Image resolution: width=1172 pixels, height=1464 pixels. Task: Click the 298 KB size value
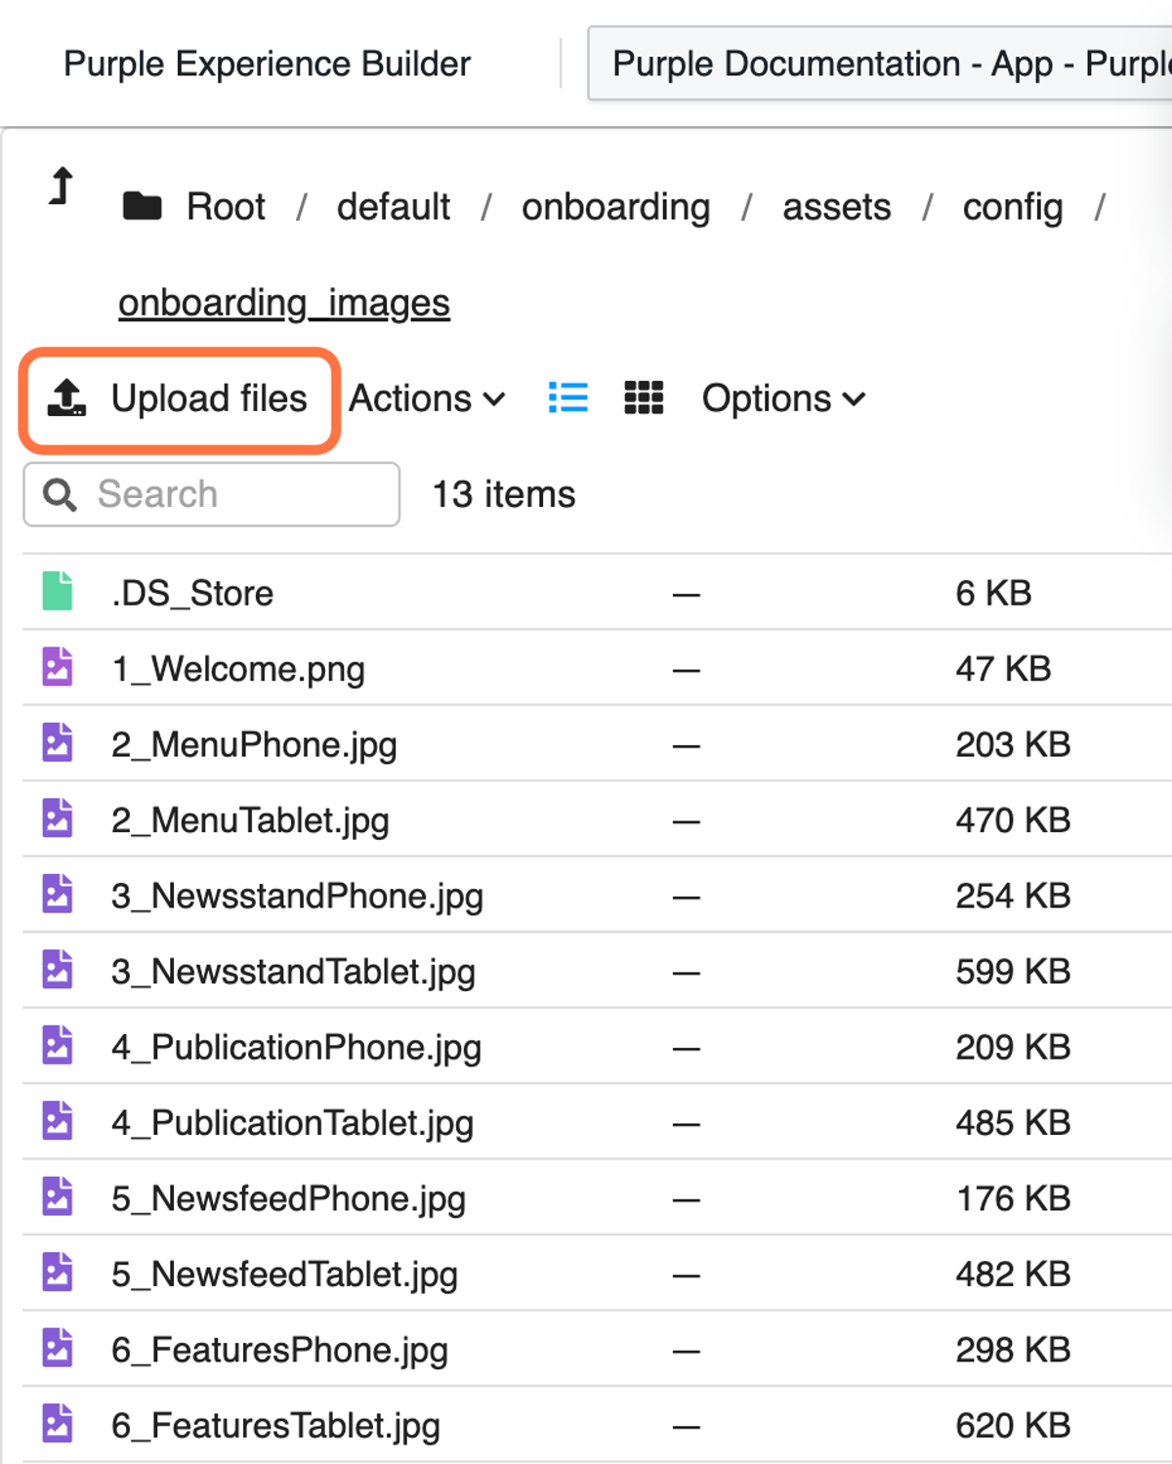(x=1013, y=1351)
